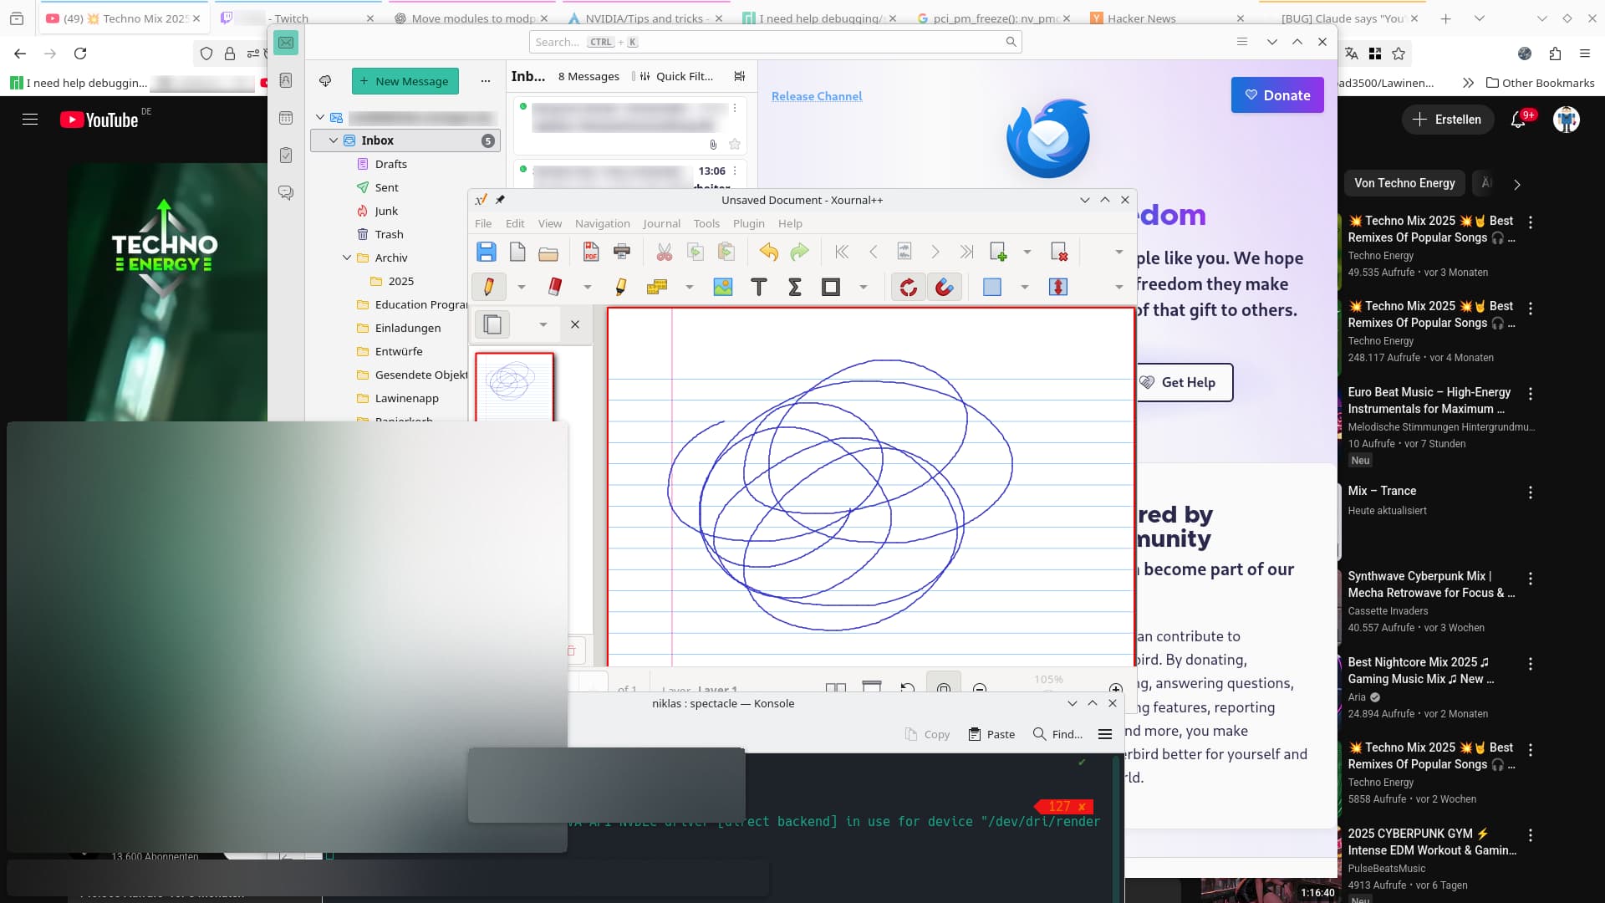Open the Journal menu
The width and height of the screenshot is (1605, 903).
click(x=661, y=223)
